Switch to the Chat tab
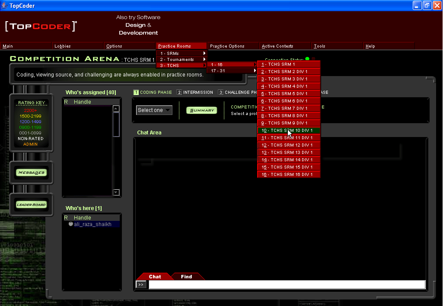 [x=155, y=277]
